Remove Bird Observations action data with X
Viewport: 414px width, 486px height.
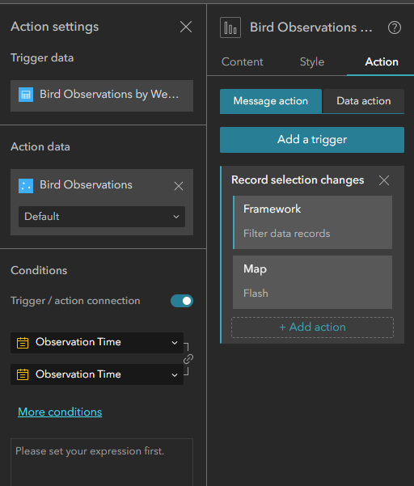coord(179,186)
